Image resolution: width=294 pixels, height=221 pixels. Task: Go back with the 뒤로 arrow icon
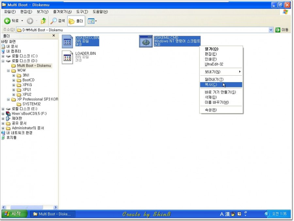[x=7, y=21]
